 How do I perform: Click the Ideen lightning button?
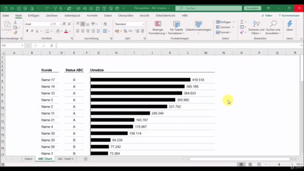(x=290, y=26)
